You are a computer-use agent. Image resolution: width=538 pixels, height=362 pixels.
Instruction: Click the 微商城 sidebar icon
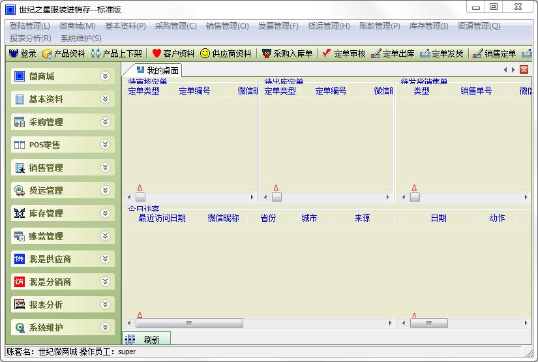tap(20, 76)
